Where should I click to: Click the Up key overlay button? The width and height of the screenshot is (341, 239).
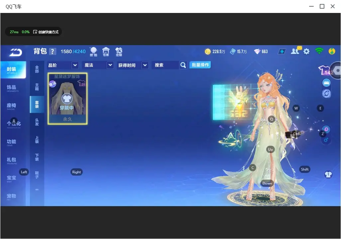point(270,149)
